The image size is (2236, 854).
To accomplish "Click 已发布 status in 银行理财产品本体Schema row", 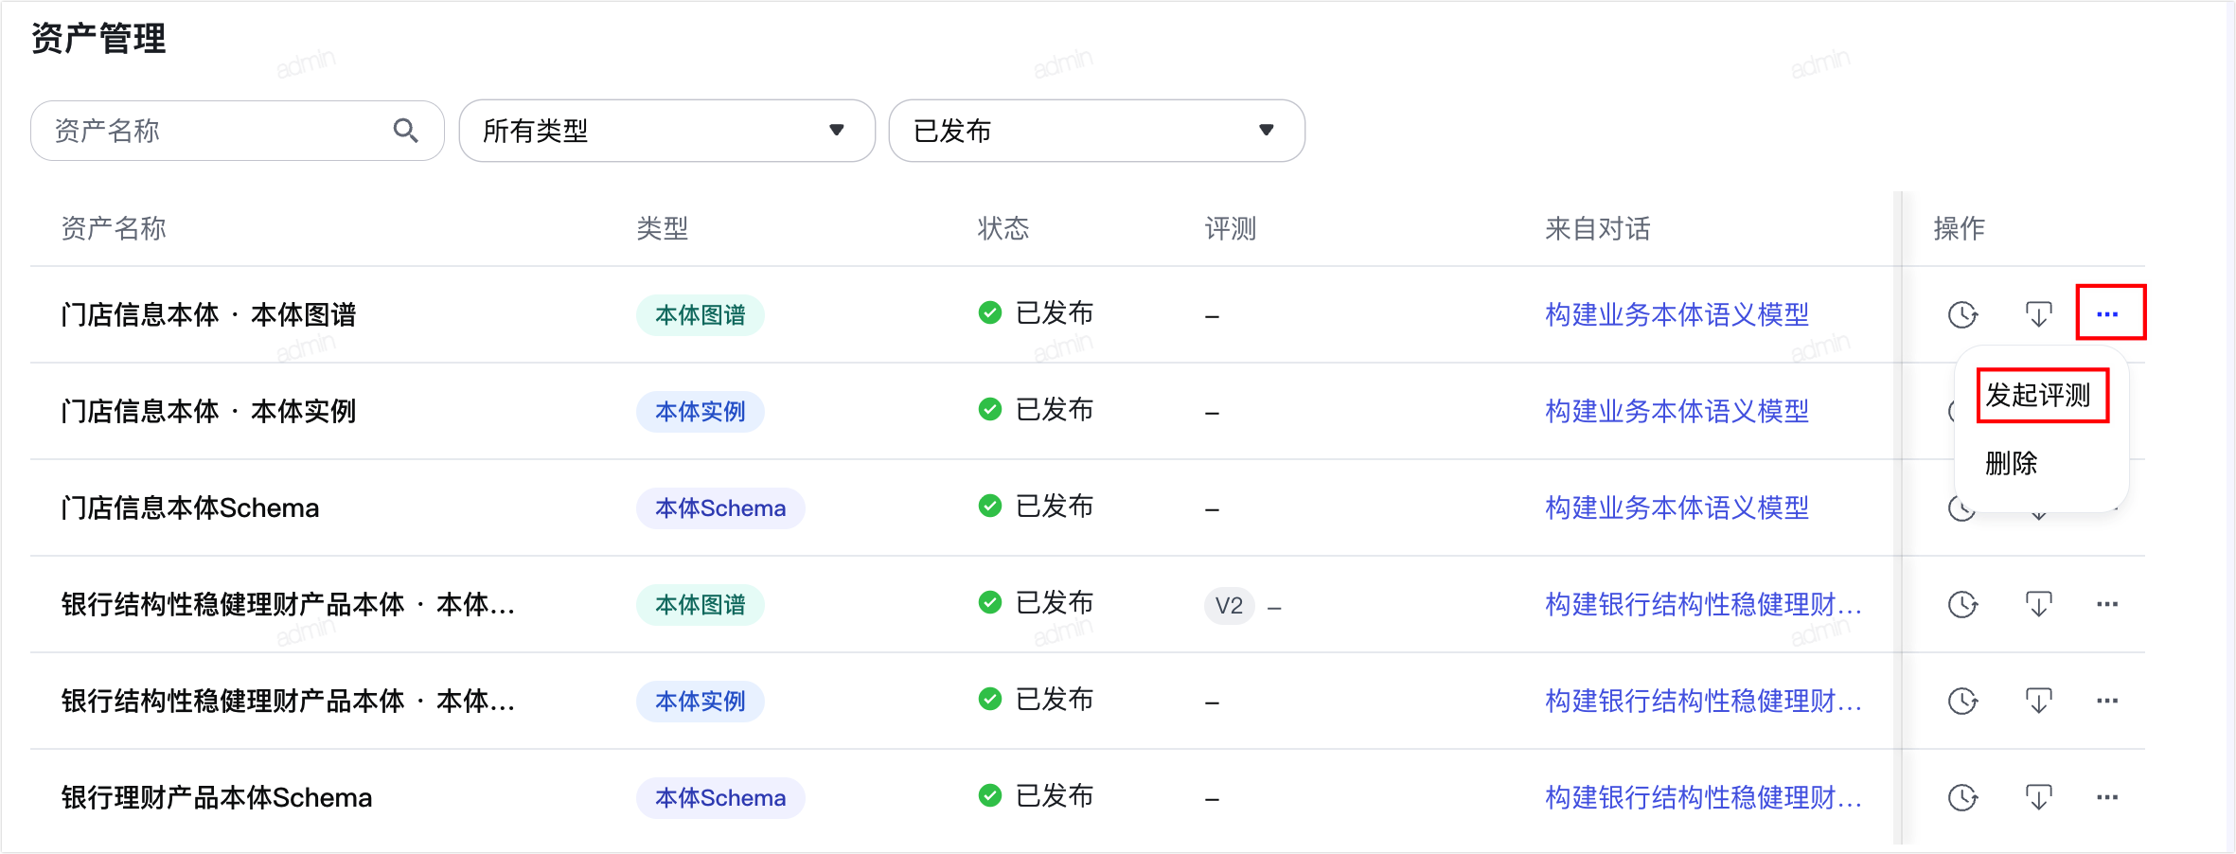I will pyautogui.click(x=1036, y=795).
